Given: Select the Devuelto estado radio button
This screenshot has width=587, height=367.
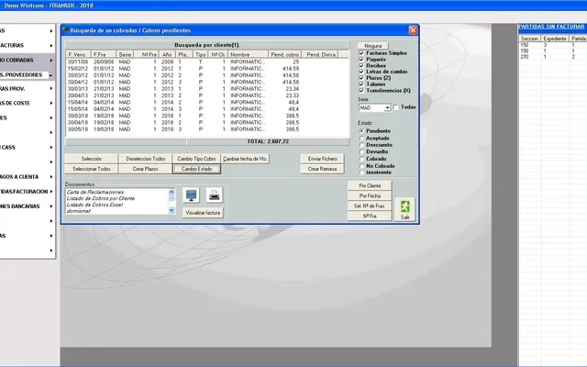Looking at the screenshot, I should [361, 151].
